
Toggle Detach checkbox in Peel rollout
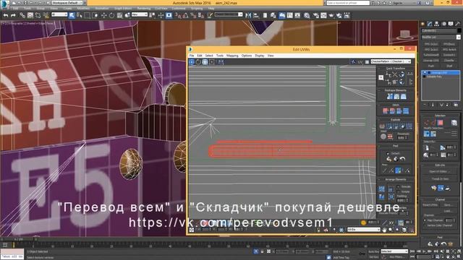(x=388, y=153)
